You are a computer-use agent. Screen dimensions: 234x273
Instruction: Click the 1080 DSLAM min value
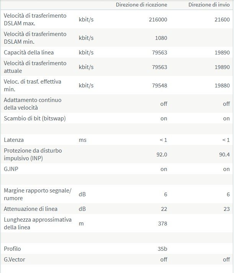click(x=160, y=38)
